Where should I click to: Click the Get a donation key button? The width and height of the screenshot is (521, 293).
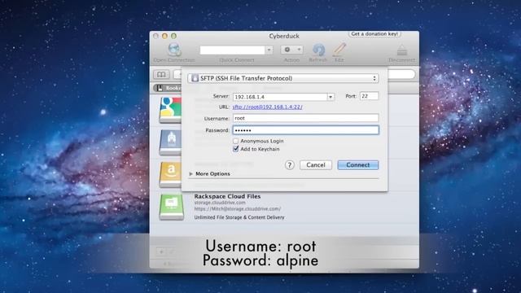374,34
